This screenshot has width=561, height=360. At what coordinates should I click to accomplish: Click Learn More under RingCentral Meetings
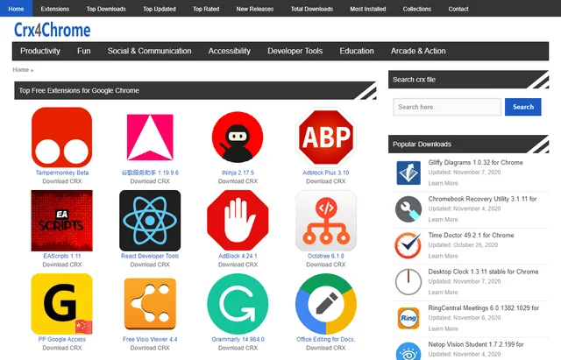(x=443, y=328)
